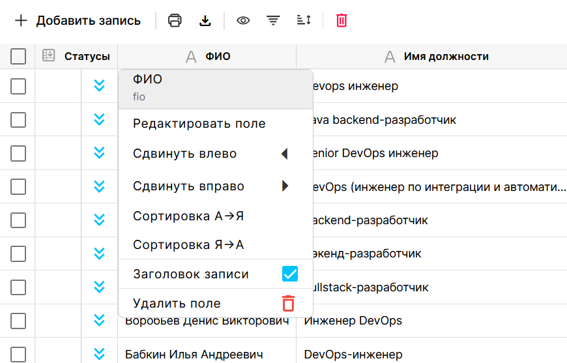Image resolution: width=567 pixels, height=363 pixels.
Task: Toggle column visibility eye icon
Action: (243, 20)
